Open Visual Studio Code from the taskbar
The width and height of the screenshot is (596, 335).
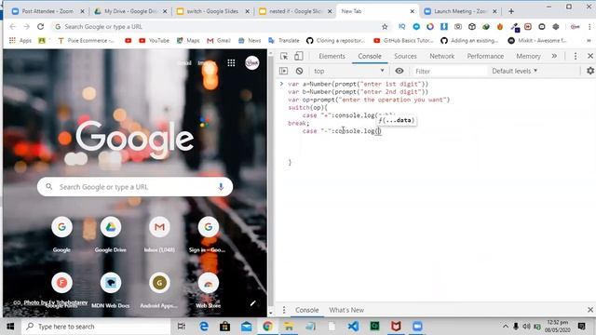[353, 327]
